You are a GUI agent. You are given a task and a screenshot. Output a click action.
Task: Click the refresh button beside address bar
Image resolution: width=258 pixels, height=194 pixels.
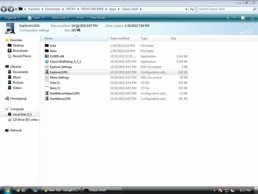[x=192, y=9]
